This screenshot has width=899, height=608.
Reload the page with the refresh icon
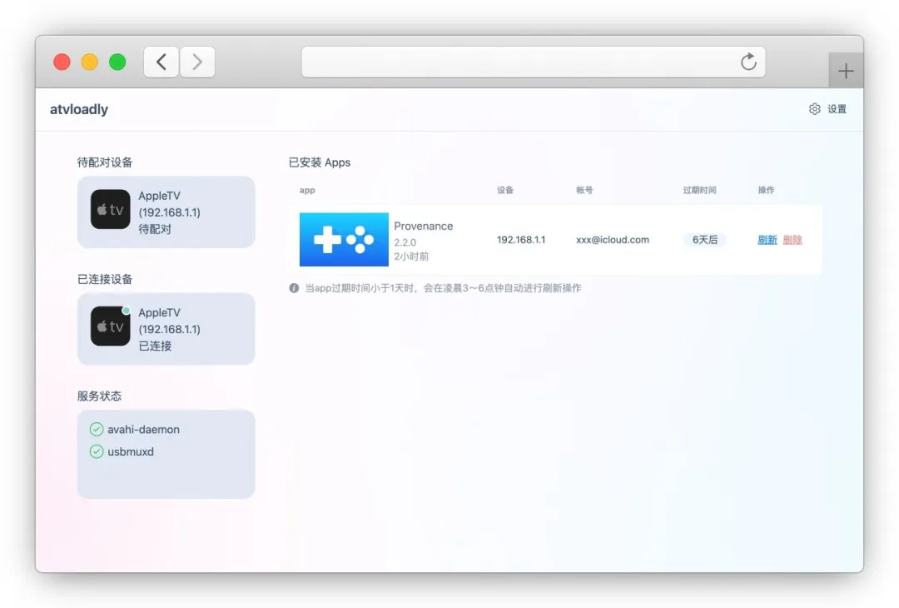pyautogui.click(x=748, y=62)
